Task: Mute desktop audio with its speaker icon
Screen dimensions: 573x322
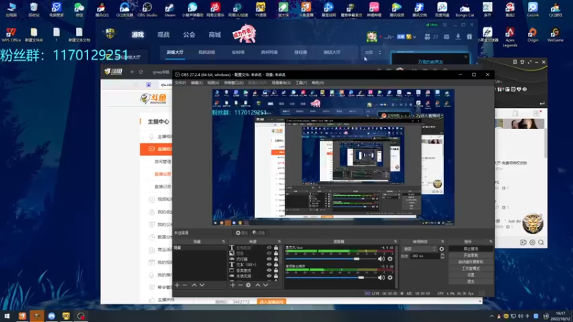Action: (381, 278)
